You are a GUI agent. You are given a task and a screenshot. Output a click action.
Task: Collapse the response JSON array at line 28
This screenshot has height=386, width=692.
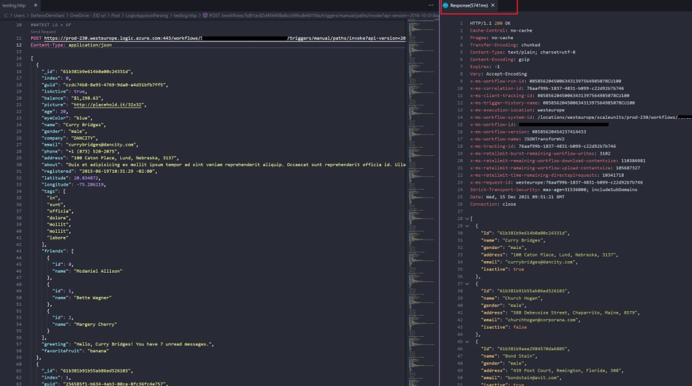click(x=467, y=219)
